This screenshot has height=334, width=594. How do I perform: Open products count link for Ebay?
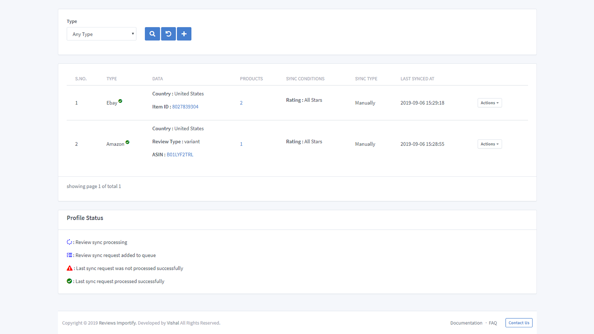[x=241, y=103]
